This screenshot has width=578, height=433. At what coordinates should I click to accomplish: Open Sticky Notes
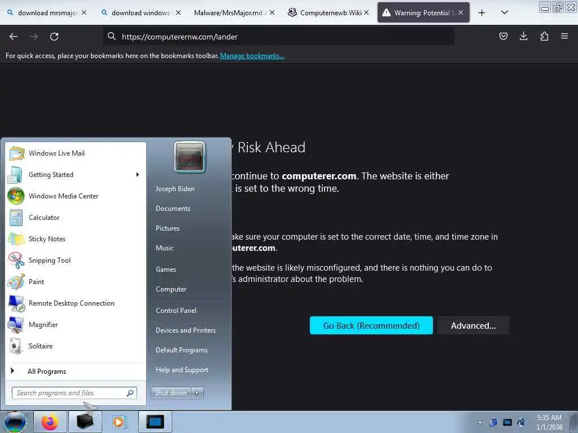click(x=76, y=238)
